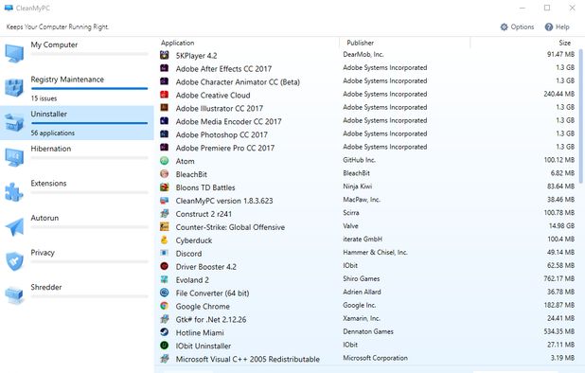Click the Uninstaller box icon
The width and height of the screenshot is (585, 373).
pos(14,122)
